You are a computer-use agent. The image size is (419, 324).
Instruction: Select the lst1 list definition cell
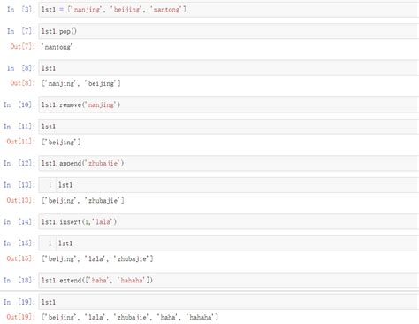tap(228, 10)
